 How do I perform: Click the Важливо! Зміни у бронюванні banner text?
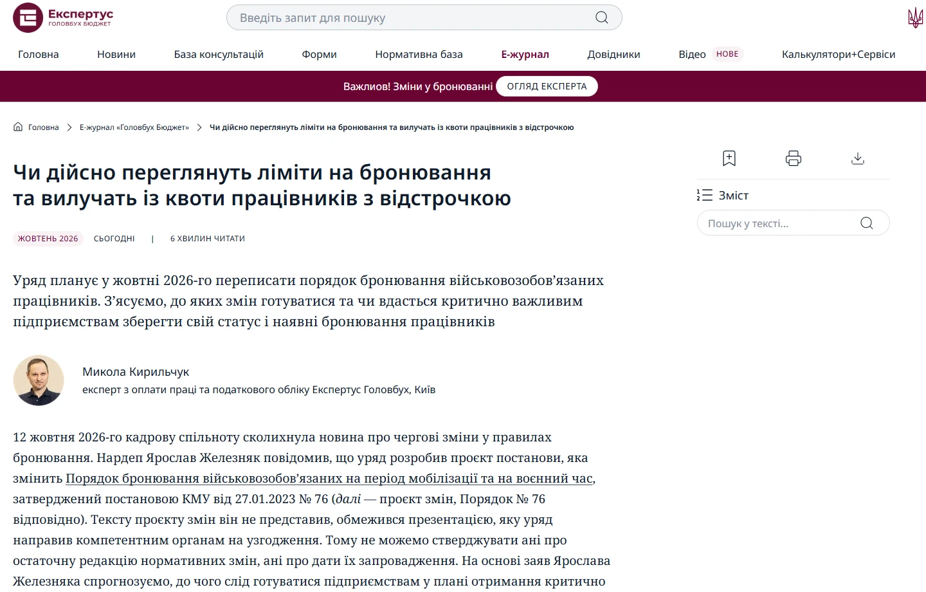pos(418,86)
